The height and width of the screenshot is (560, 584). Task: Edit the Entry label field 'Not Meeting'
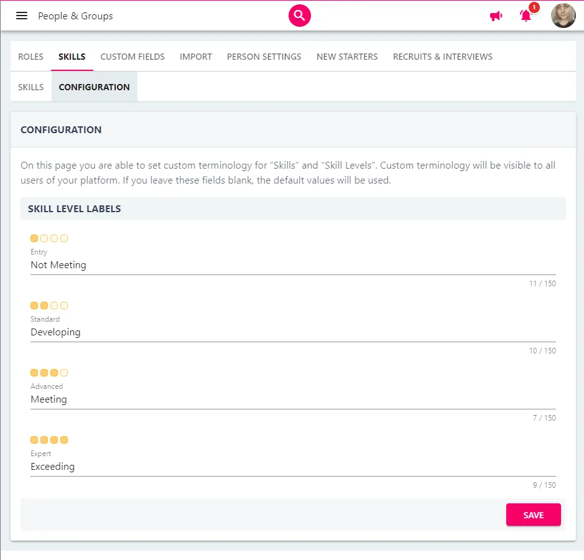(x=293, y=265)
